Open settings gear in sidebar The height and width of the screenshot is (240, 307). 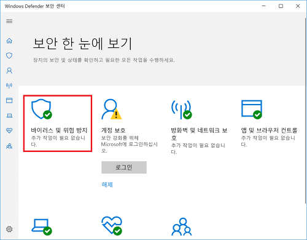pyautogui.click(x=9, y=229)
